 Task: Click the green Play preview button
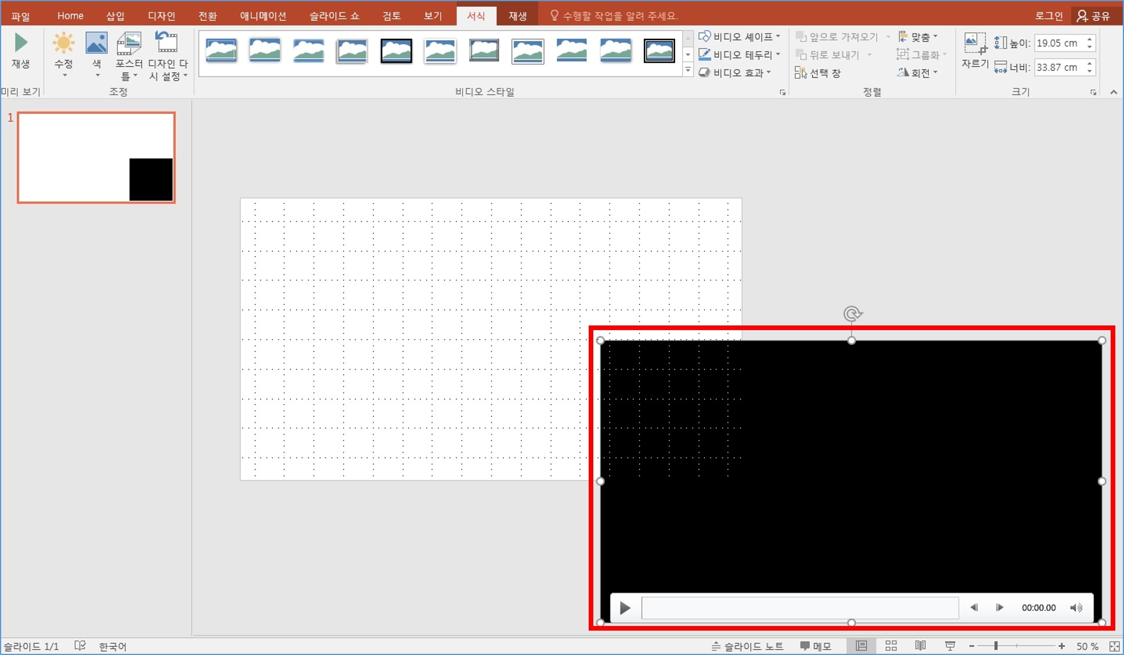(21, 44)
